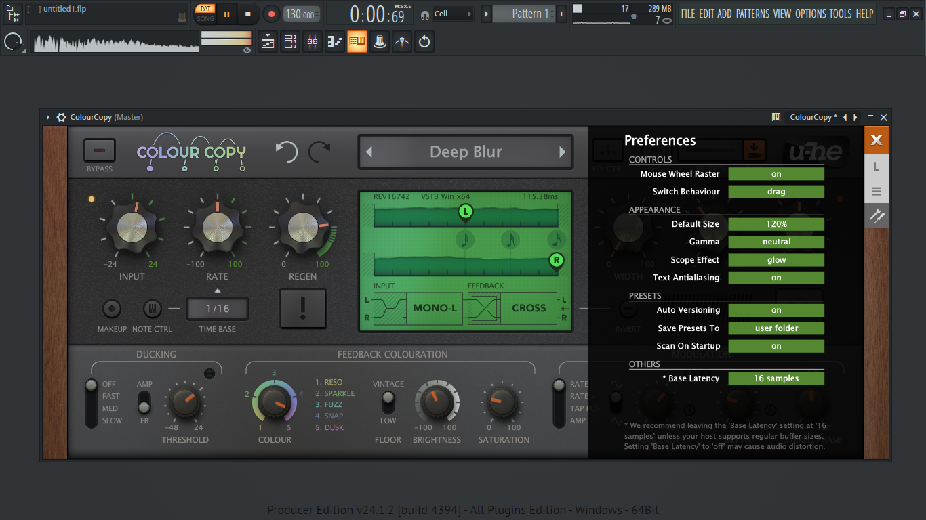926x520 pixels.
Task: Open the ADD menu
Action: [x=725, y=14]
